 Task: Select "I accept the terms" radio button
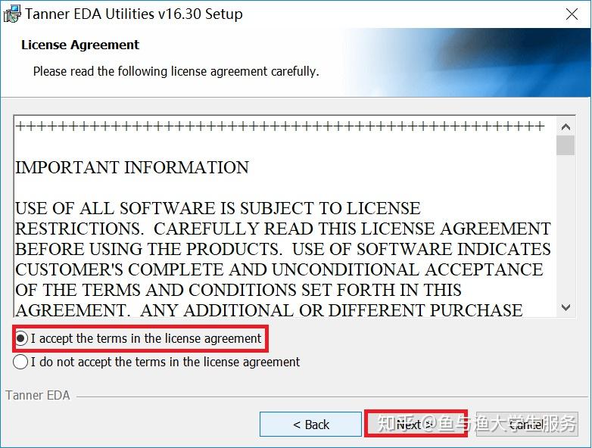point(21,338)
